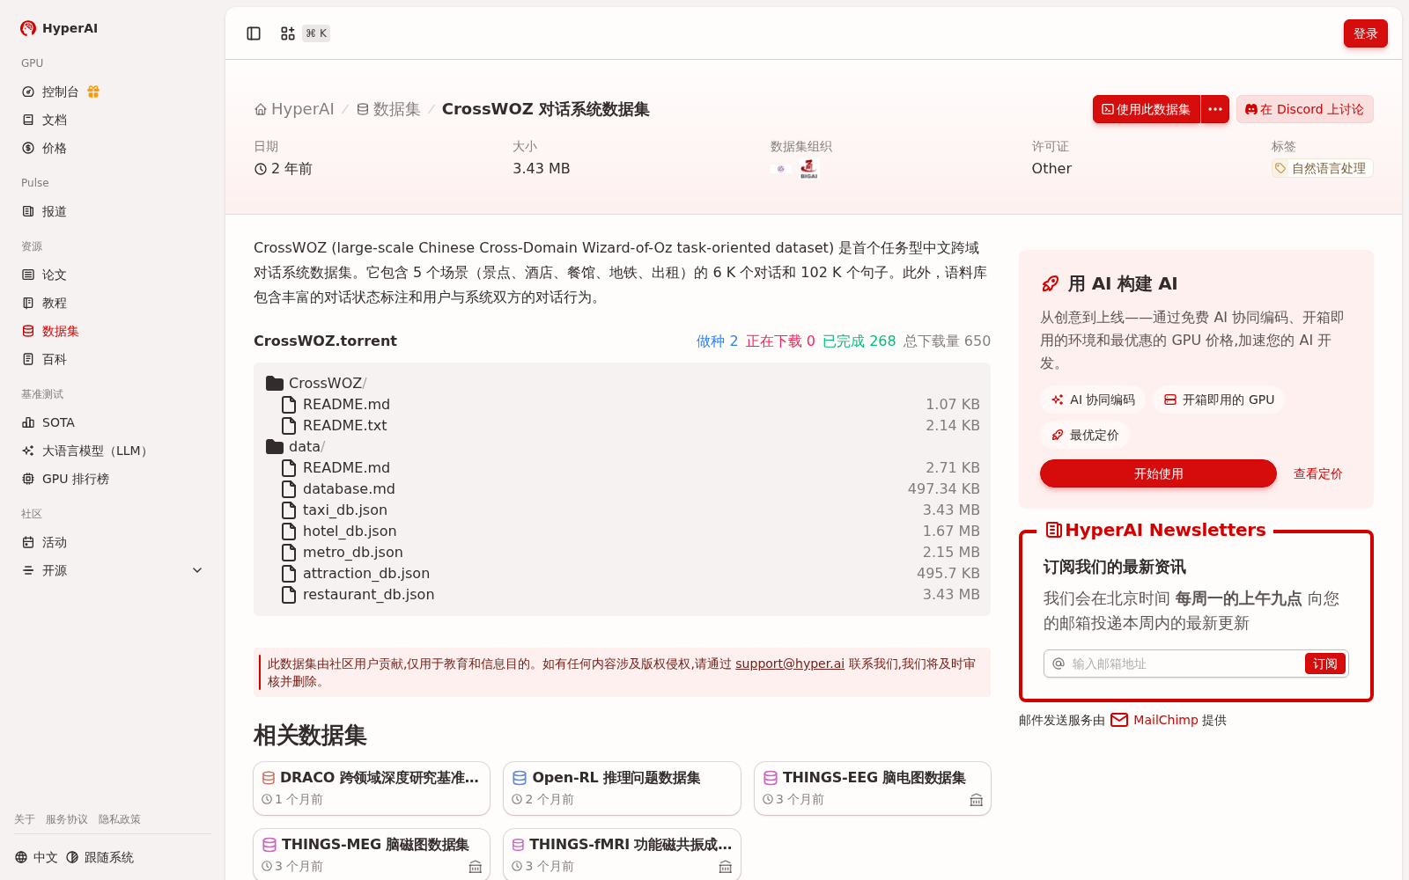Screen dimensions: 1409x880
Task: Click 在 Discord 上讨论 button
Action: click(1305, 109)
